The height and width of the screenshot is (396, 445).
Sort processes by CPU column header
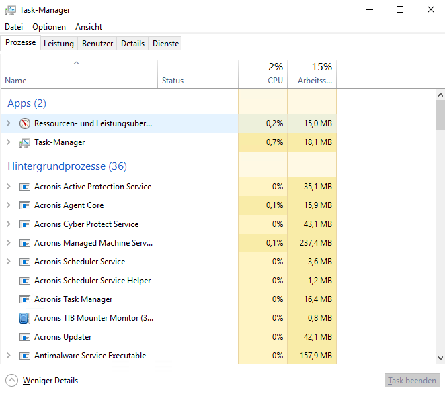263,74
